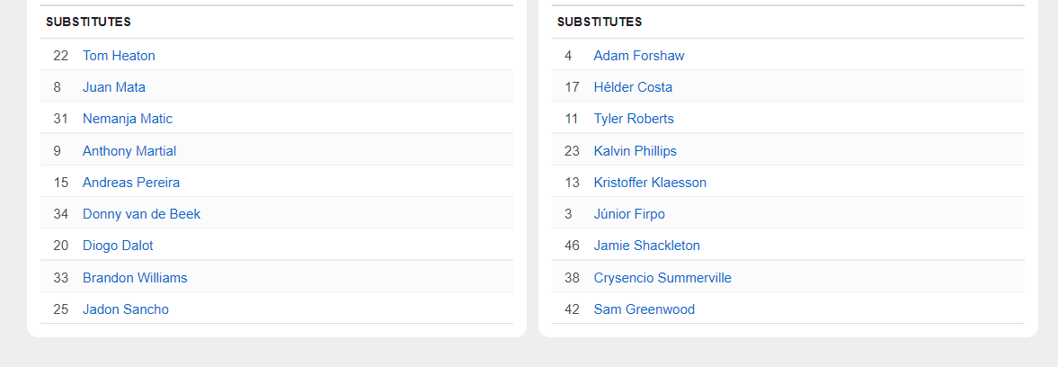Open Jamie Shackleton's page
Image resolution: width=1058 pixels, height=367 pixels.
click(x=647, y=246)
